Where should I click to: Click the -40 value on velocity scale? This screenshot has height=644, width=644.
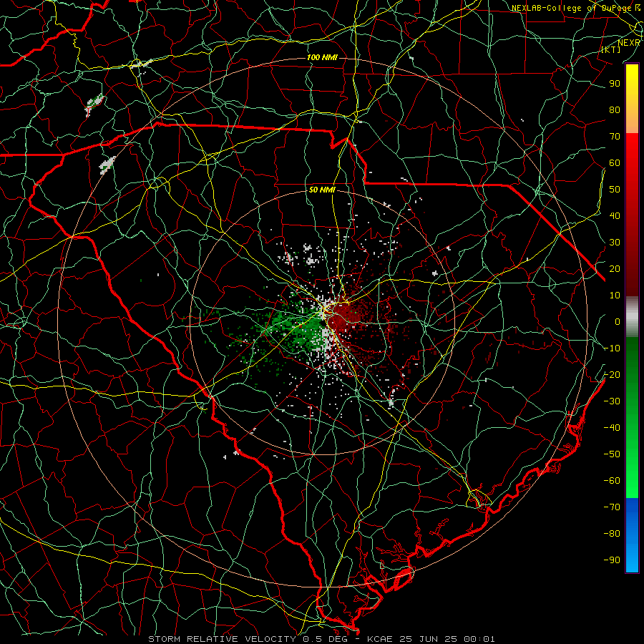[x=612, y=428]
